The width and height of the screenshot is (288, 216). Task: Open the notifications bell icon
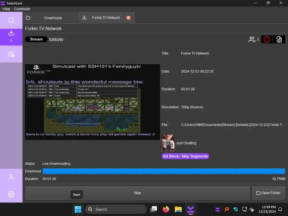pos(280,209)
